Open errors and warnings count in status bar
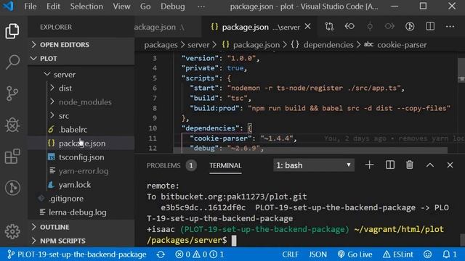 coord(199,254)
